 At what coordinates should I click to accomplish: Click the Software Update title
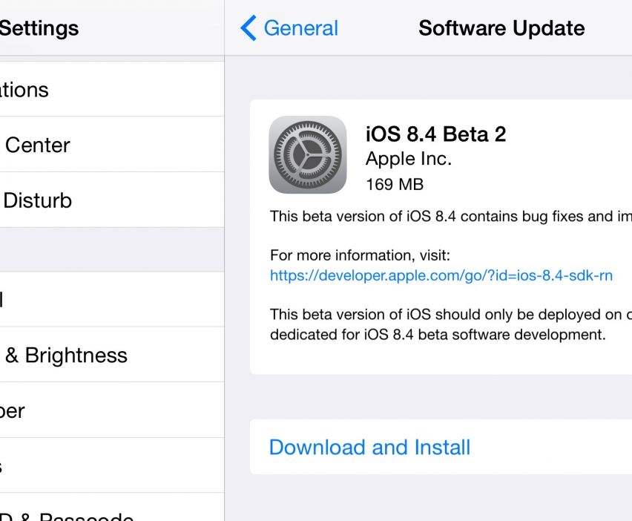[501, 28]
